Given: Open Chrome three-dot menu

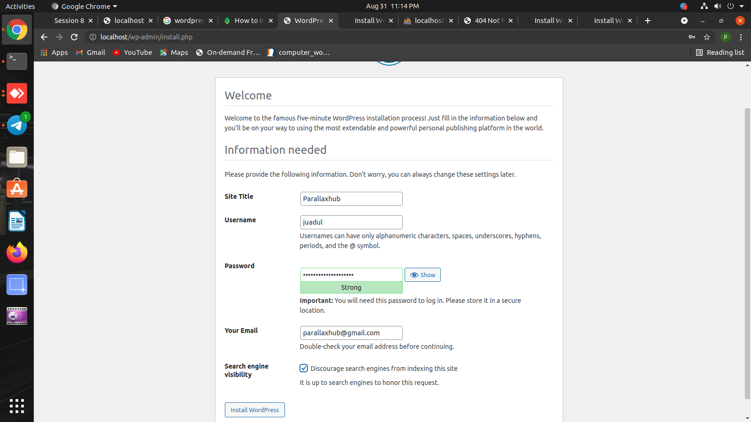Looking at the screenshot, I should coord(741,37).
